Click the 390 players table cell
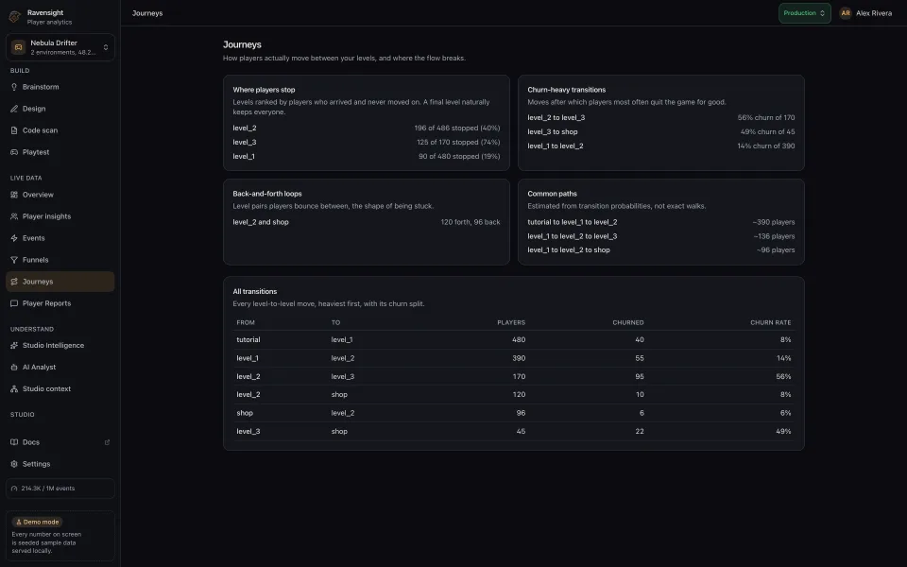The width and height of the screenshot is (907, 567). point(519,358)
